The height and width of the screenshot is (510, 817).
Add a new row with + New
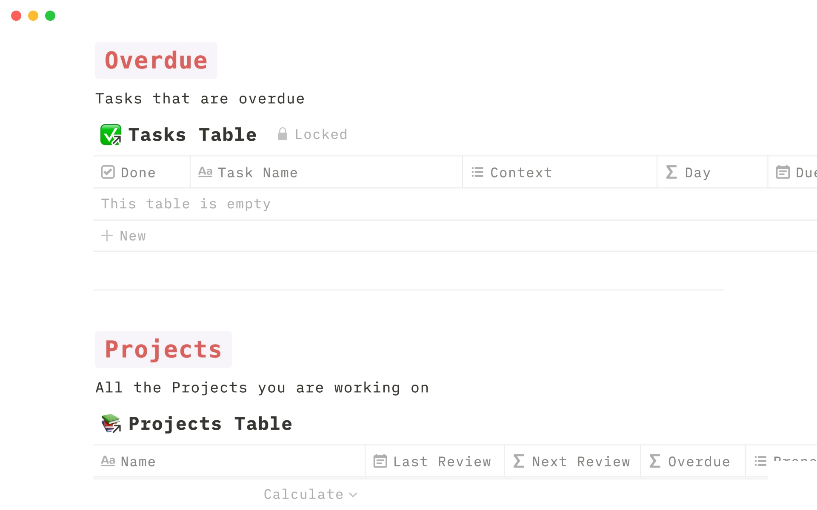click(123, 236)
